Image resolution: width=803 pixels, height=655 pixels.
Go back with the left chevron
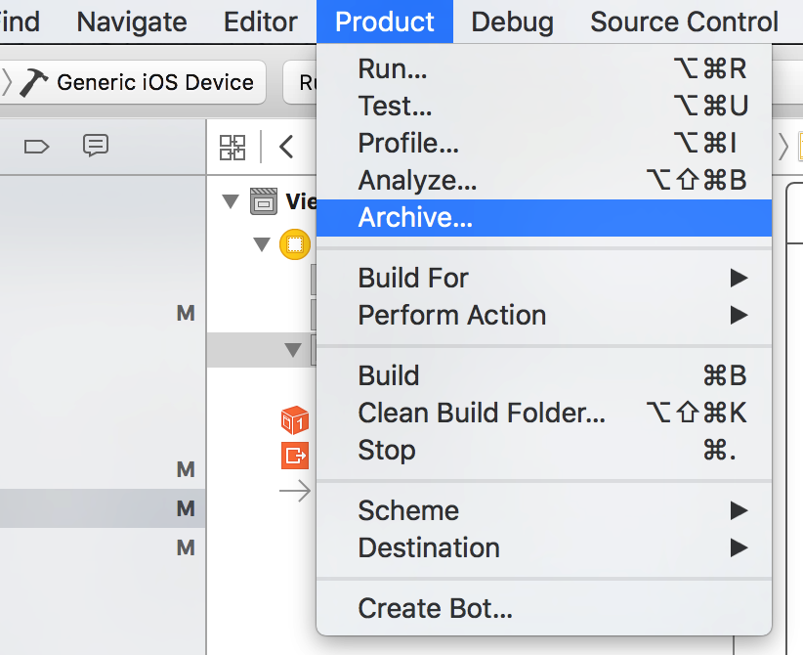[x=286, y=148]
